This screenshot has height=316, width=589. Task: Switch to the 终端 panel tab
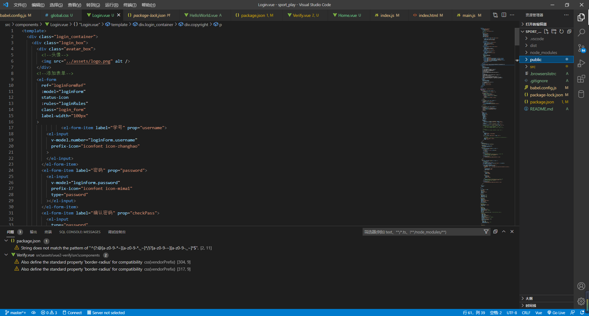(48, 232)
